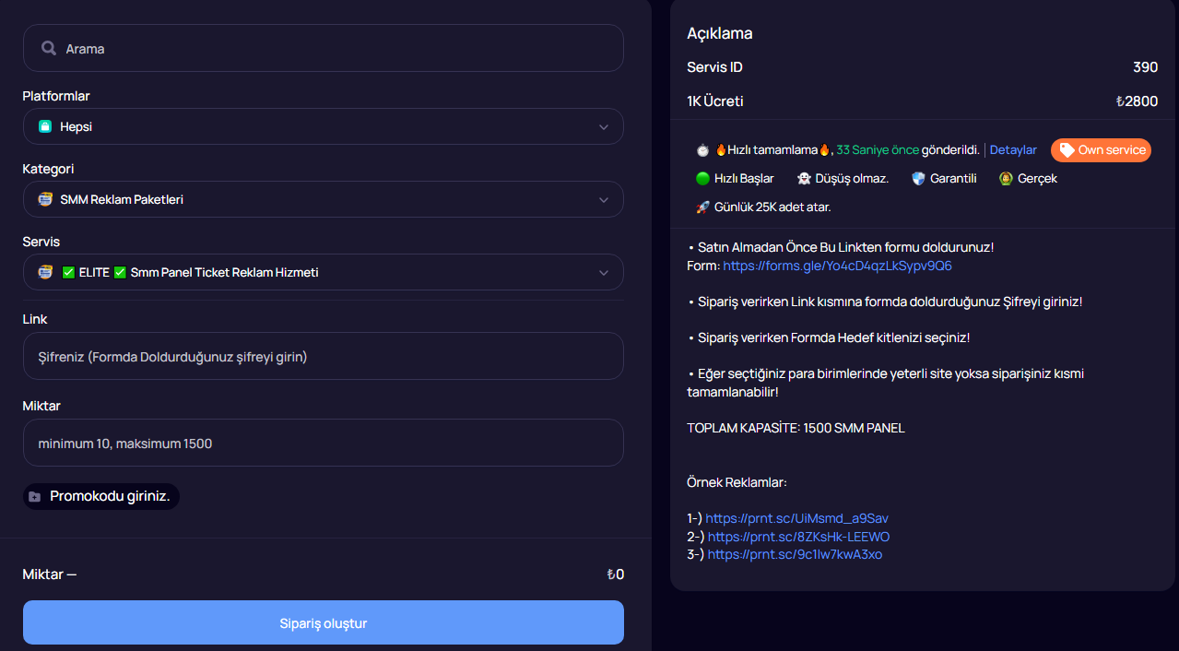Open first example ad prnt.sc link
Image resolution: width=1179 pixels, height=651 pixels.
[796, 518]
